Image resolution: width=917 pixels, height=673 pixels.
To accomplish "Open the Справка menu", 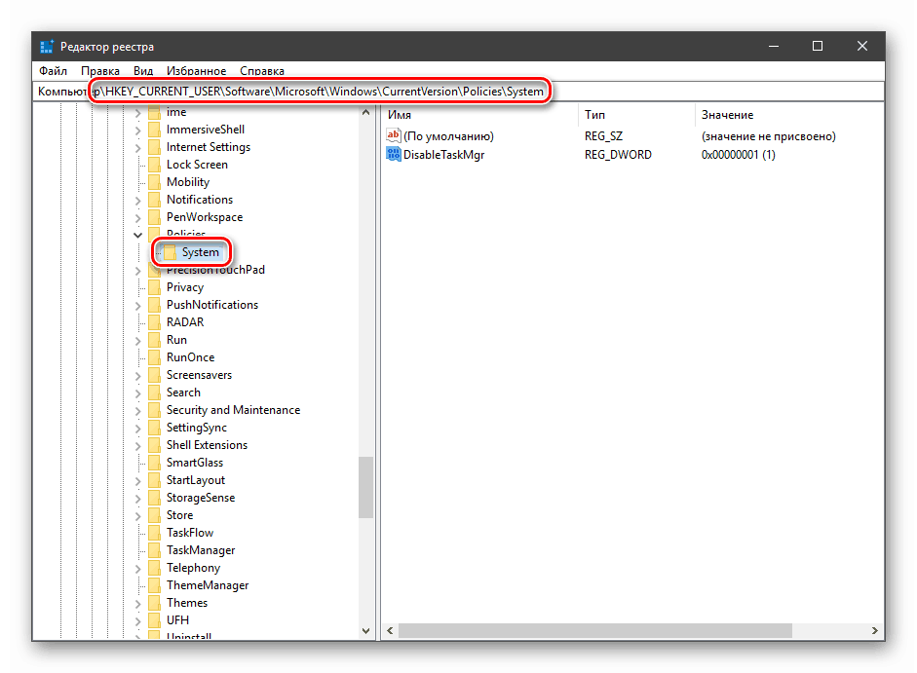I will (x=262, y=71).
